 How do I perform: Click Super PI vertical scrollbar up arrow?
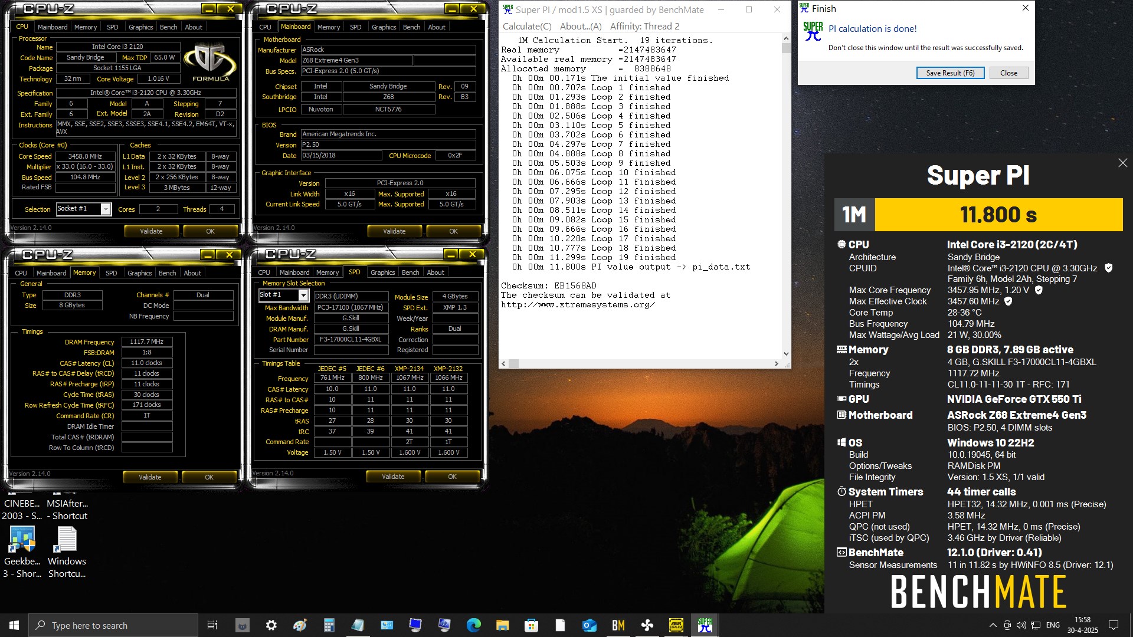[x=786, y=38]
